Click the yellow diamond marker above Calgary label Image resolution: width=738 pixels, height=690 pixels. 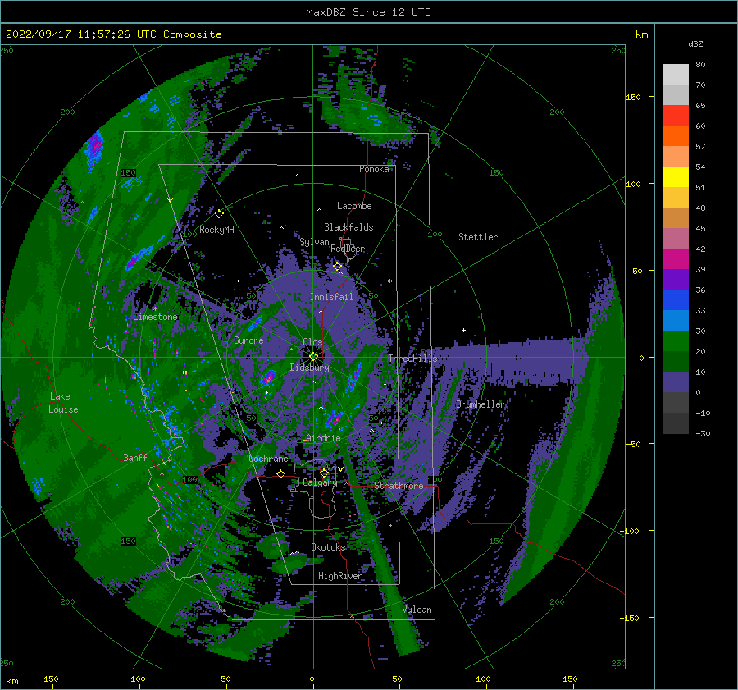click(324, 473)
